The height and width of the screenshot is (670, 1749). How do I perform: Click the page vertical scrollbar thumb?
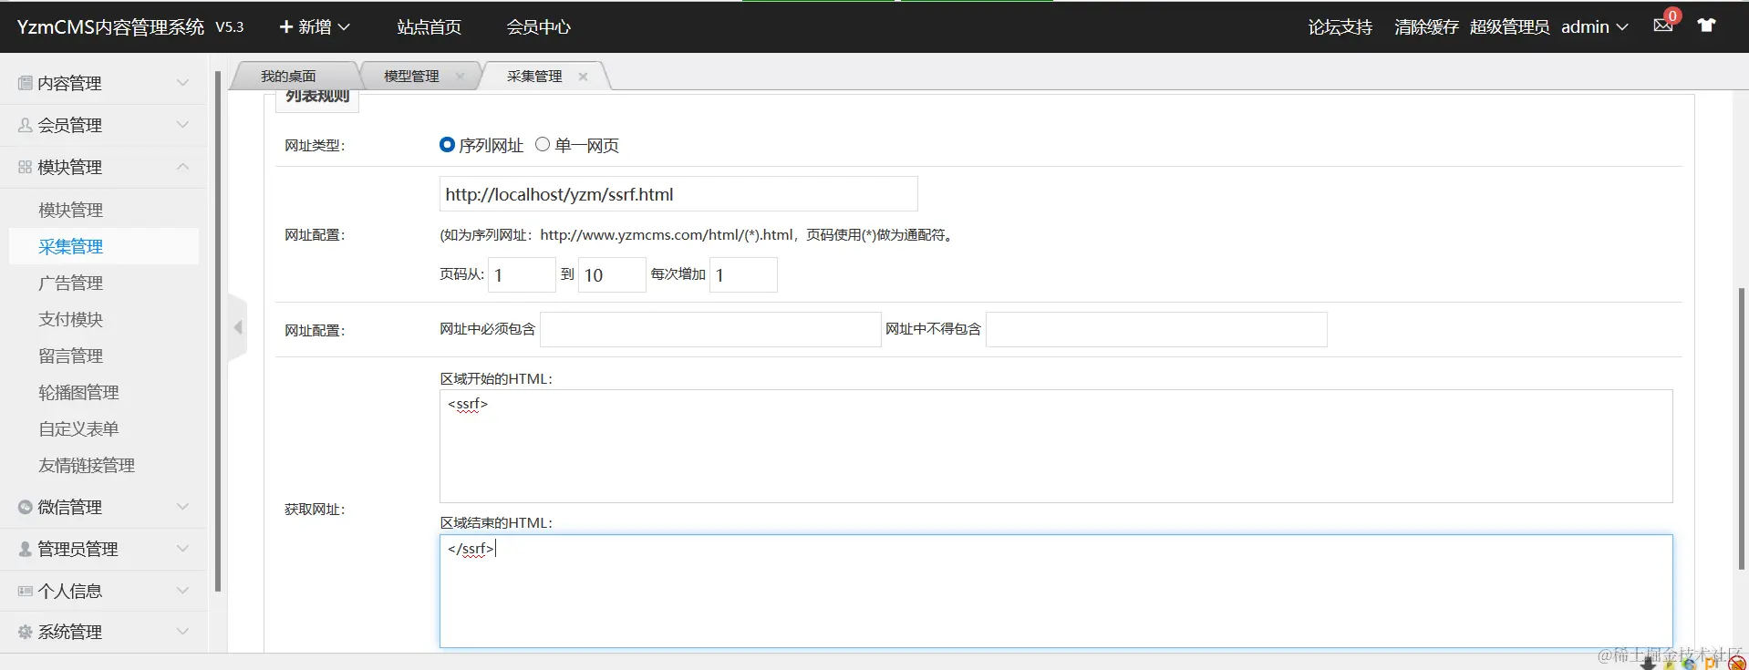pyautogui.click(x=1742, y=428)
